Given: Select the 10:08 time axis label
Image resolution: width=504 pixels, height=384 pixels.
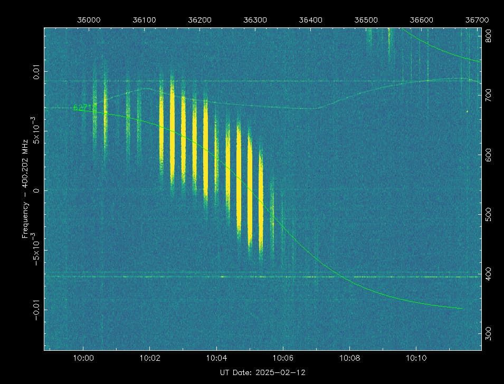Looking at the screenshot, I should (349, 358).
